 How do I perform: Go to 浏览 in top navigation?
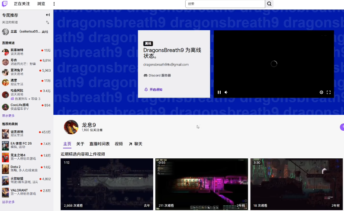tap(41, 4)
